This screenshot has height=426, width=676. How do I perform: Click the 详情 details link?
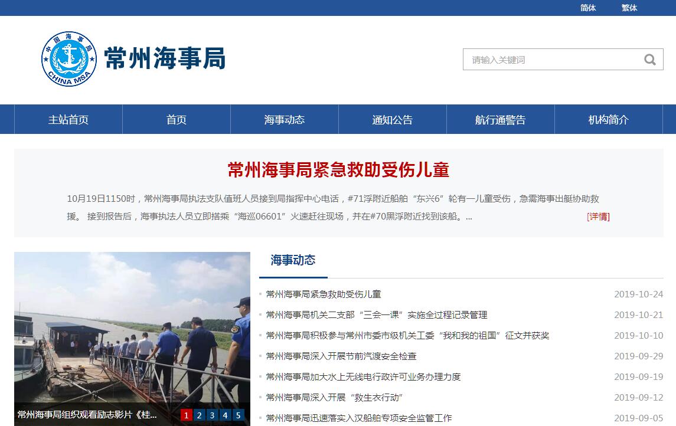click(x=599, y=216)
